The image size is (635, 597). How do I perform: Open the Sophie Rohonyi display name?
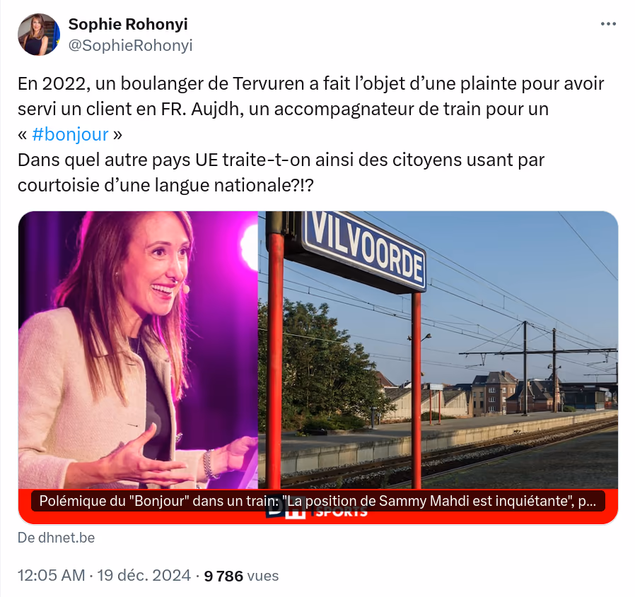(x=128, y=24)
